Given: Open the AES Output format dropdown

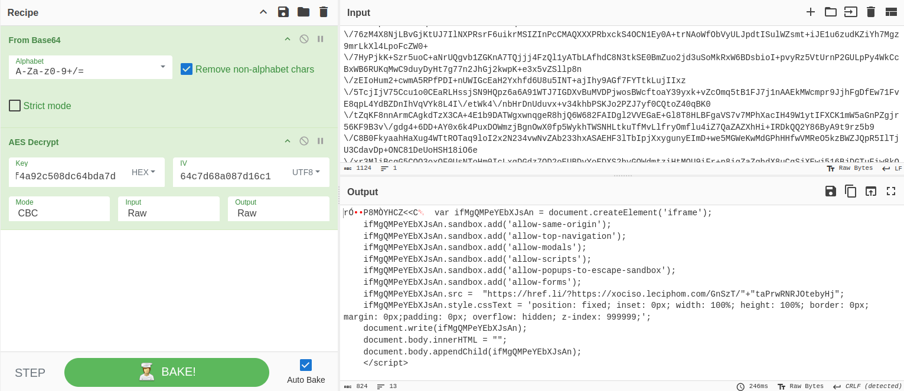Looking at the screenshot, I should [279, 209].
